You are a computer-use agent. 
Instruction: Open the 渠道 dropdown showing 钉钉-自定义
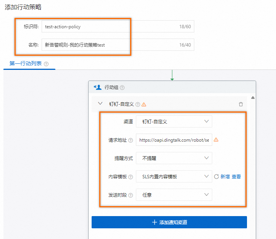[174, 121]
